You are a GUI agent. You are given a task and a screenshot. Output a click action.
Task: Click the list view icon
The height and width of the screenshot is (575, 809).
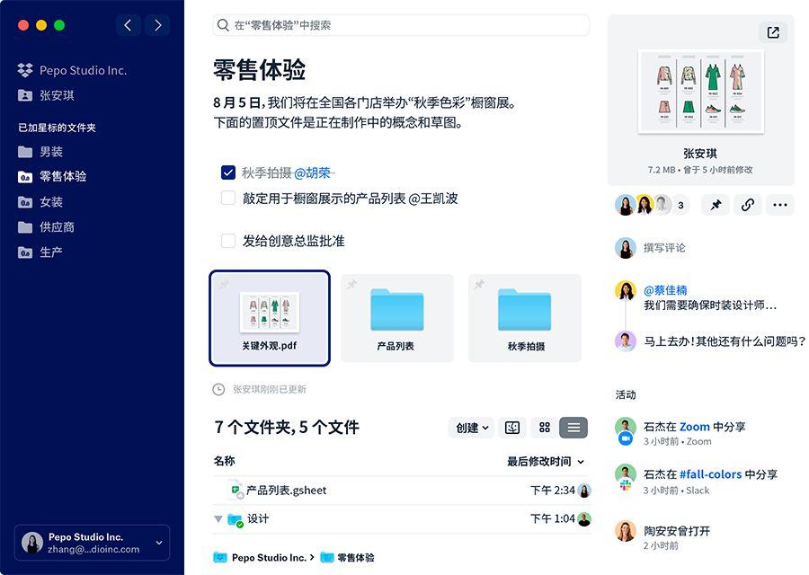(x=573, y=428)
